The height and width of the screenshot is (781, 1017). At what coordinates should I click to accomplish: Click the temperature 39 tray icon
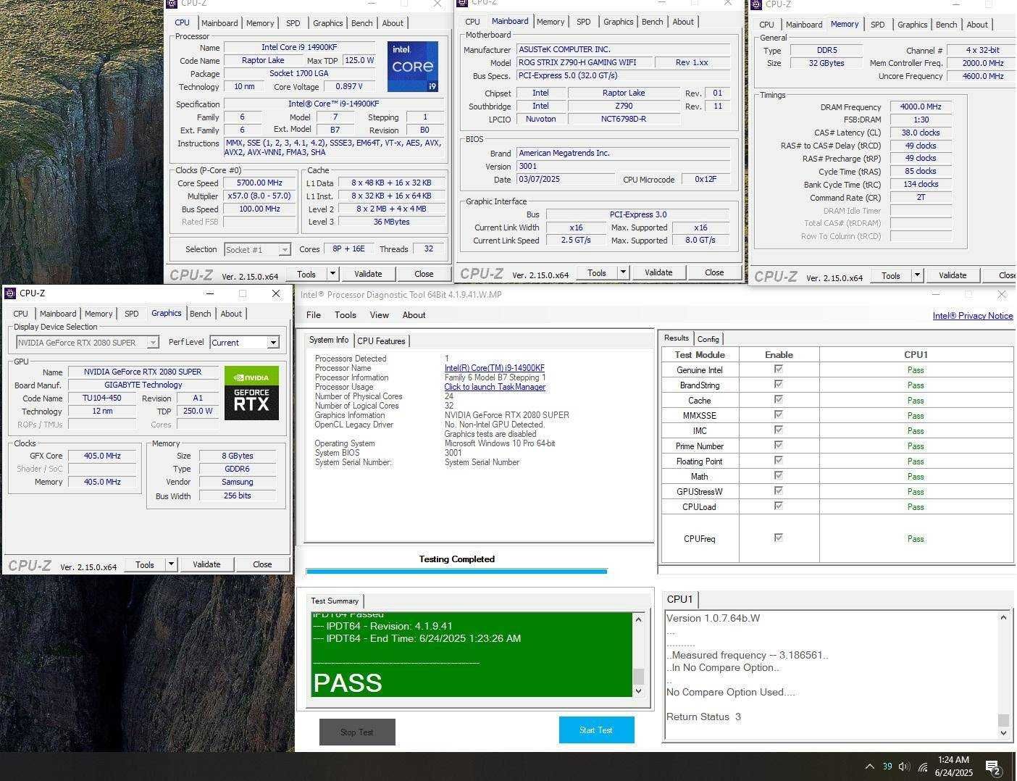pyautogui.click(x=887, y=767)
